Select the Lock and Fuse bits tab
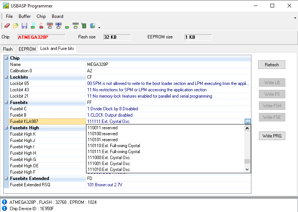The width and height of the screenshot is (298, 212). [x=57, y=48]
